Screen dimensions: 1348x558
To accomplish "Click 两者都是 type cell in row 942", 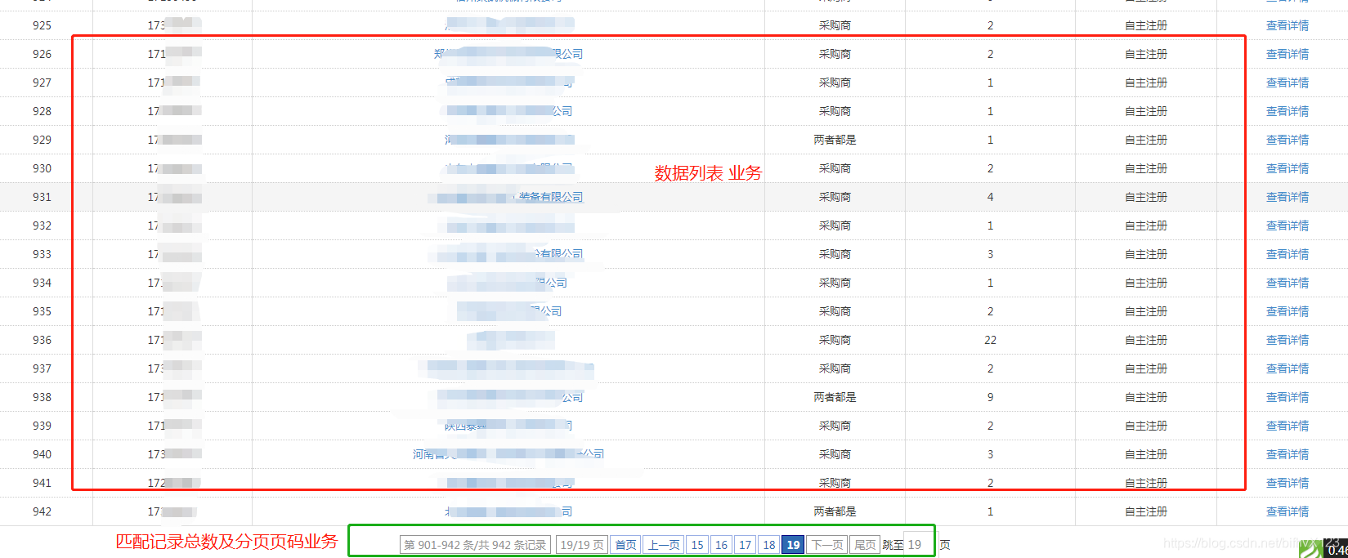I will (835, 511).
